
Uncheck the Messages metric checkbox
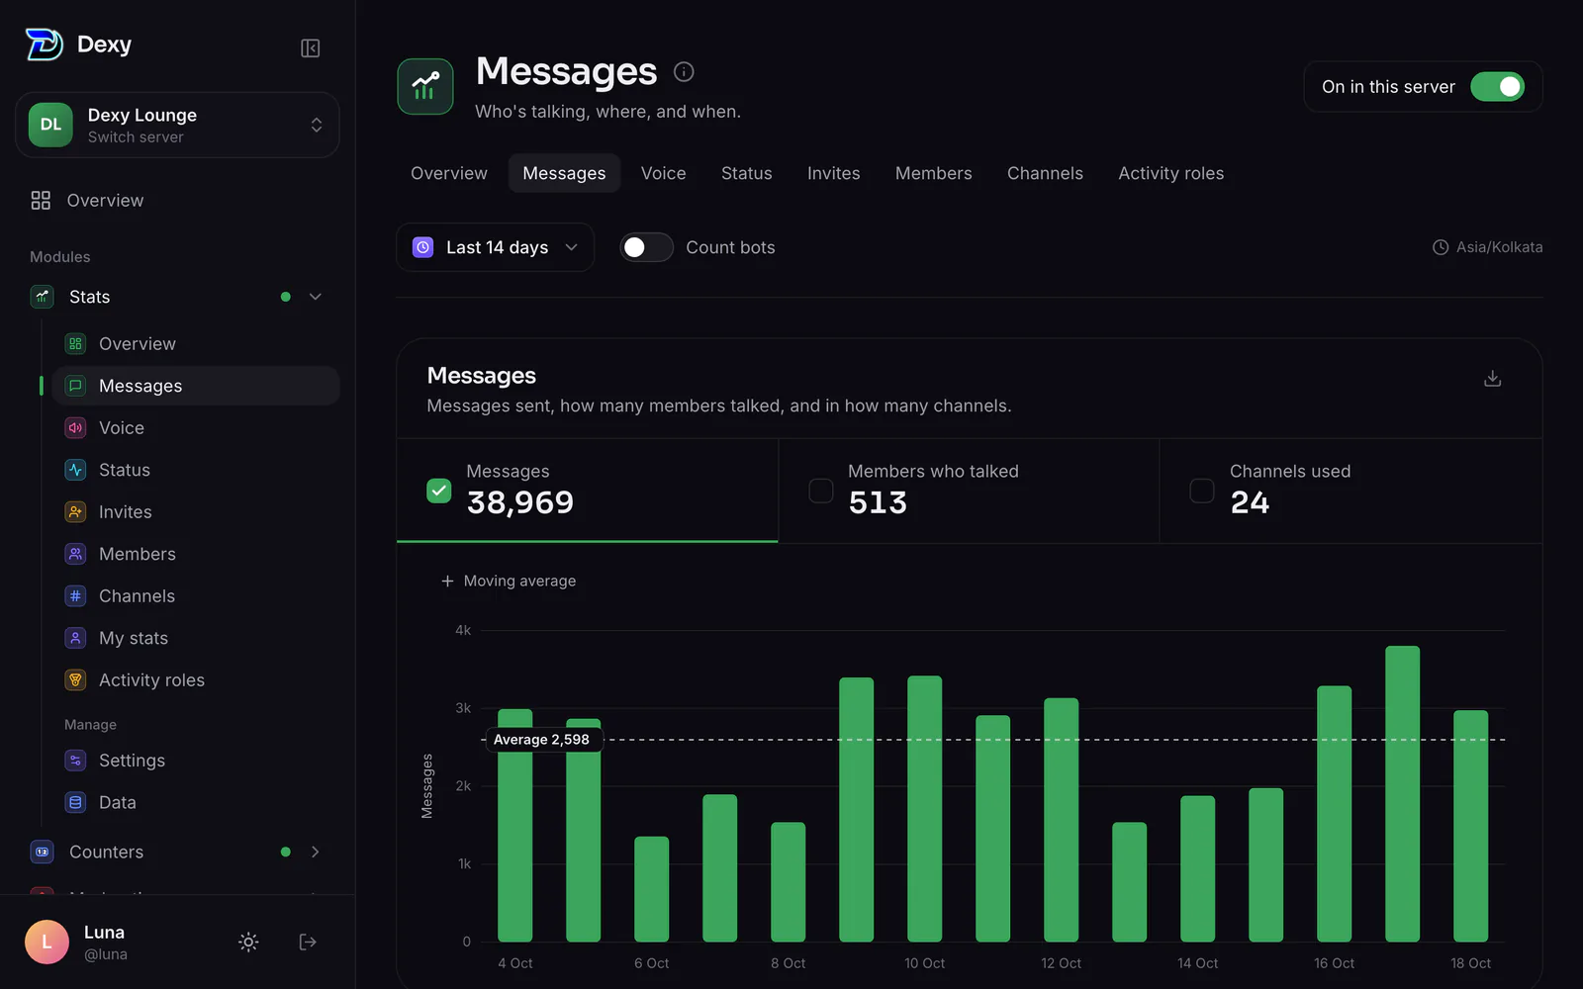(438, 491)
